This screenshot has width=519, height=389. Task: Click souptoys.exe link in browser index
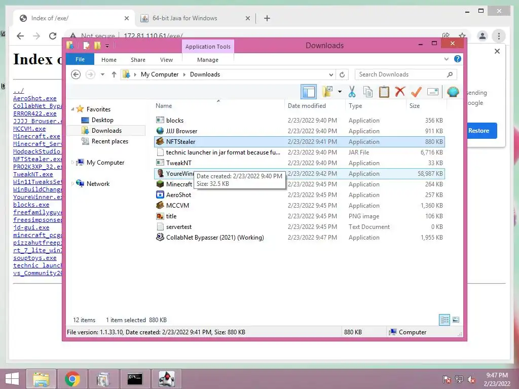point(35,258)
